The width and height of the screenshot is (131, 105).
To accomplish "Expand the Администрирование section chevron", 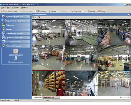I will coord(28,17).
